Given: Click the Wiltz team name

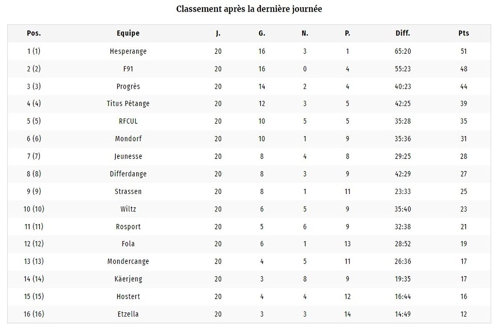Looking at the screenshot, I should [128, 209].
